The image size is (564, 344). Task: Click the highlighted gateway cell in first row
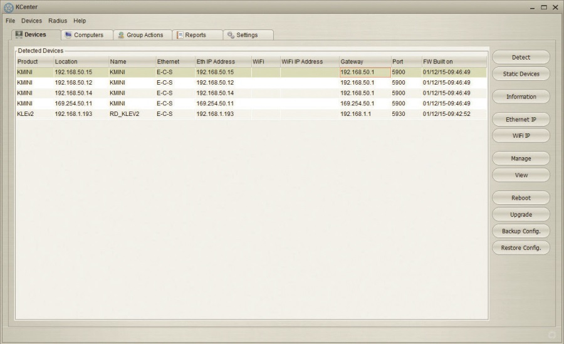[x=365, y=72]
